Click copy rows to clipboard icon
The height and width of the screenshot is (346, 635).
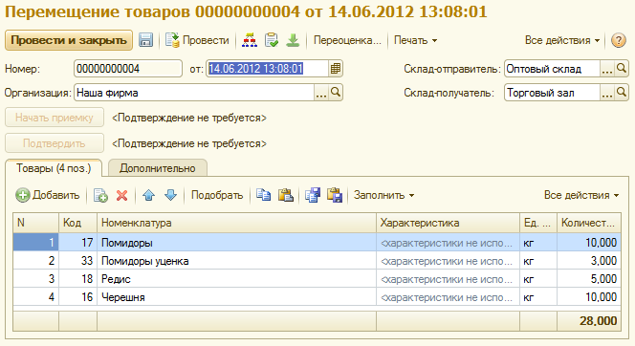[263, 195]
